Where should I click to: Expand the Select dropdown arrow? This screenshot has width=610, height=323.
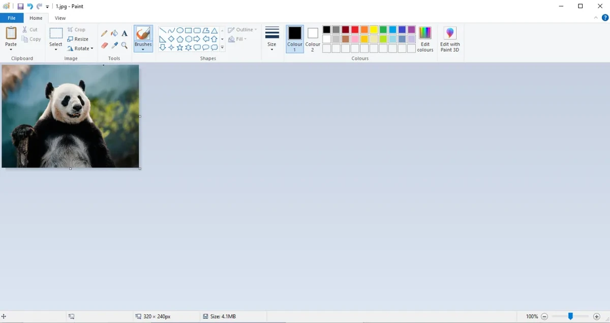click(x=56, y=49)
